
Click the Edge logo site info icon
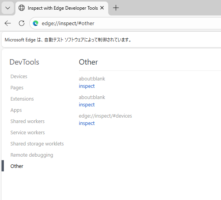point(36,23)
